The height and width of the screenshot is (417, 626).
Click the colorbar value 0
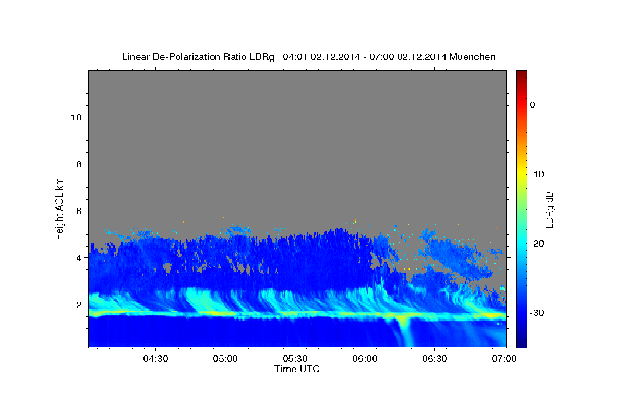(533, 105)
